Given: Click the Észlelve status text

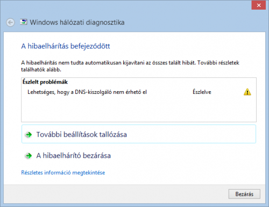Looking at the screenshot, I should 202,92.
